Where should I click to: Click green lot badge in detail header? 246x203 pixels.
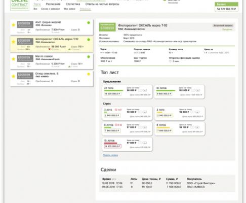click(107, 27)
